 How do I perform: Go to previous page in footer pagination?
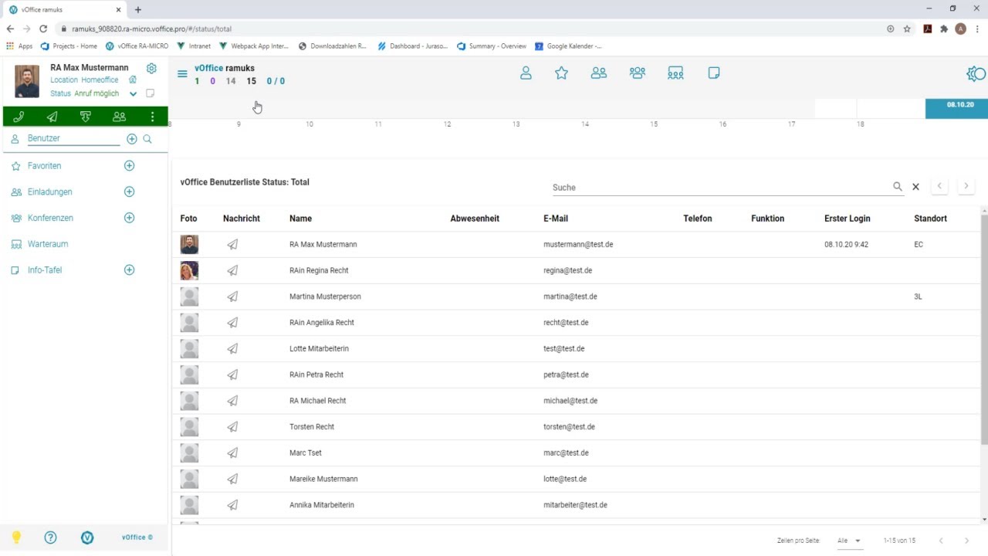(940, 541)
